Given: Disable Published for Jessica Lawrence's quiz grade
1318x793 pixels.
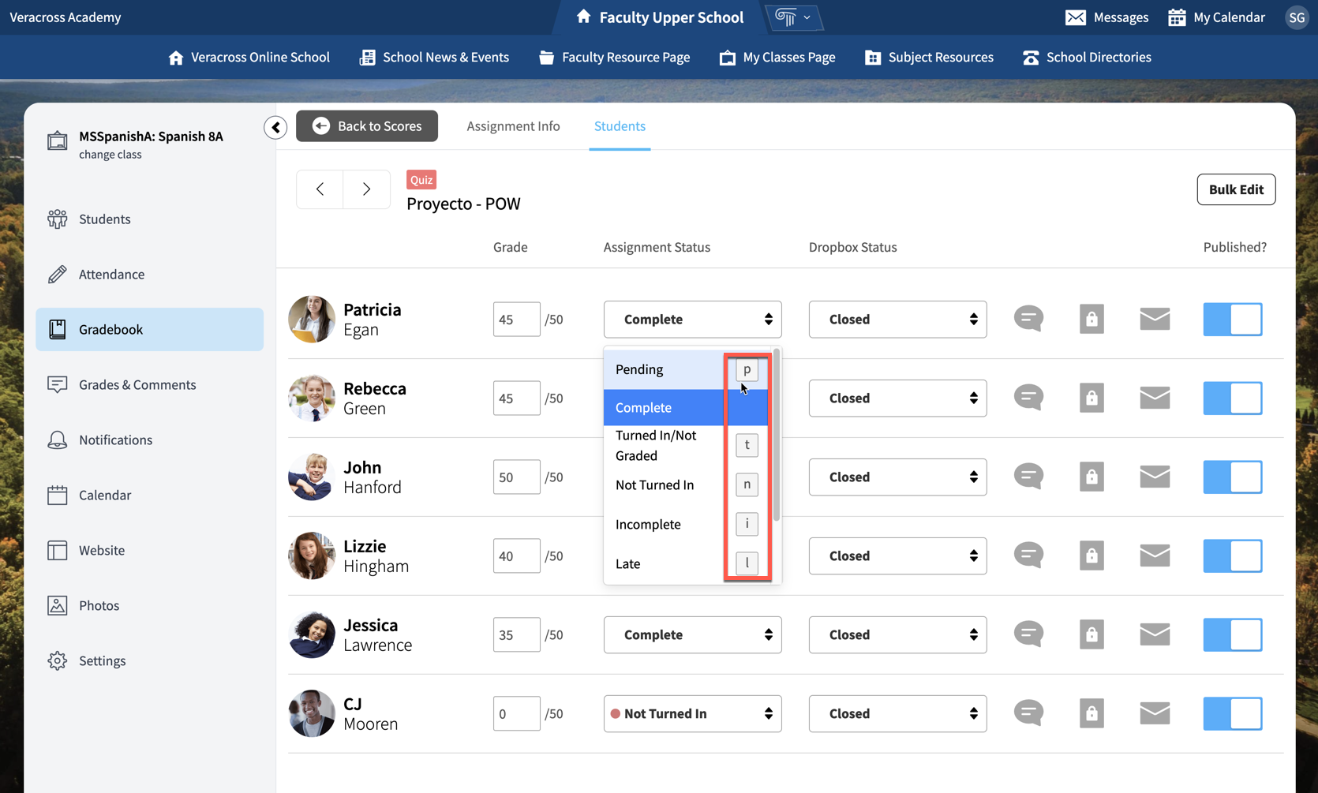Looking at the screenshot, I should [x=1232, y=634].
